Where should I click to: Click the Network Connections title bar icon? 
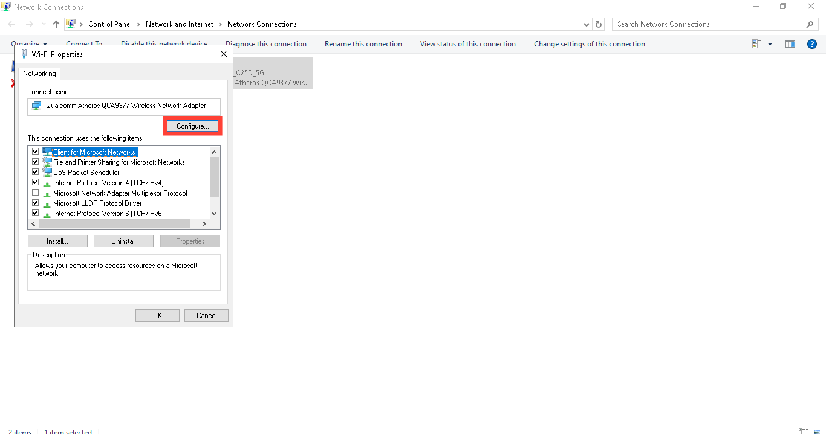6,7
